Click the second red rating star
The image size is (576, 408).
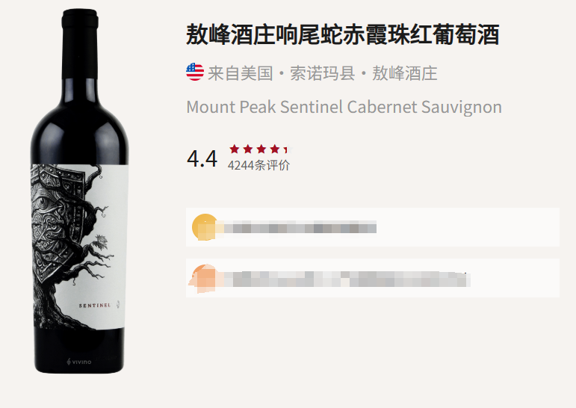pos(248,149)
